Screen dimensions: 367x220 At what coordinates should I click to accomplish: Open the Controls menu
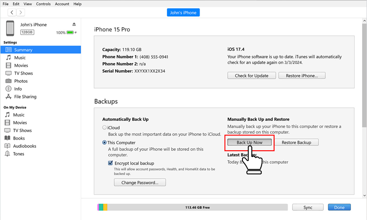point(43,4)
